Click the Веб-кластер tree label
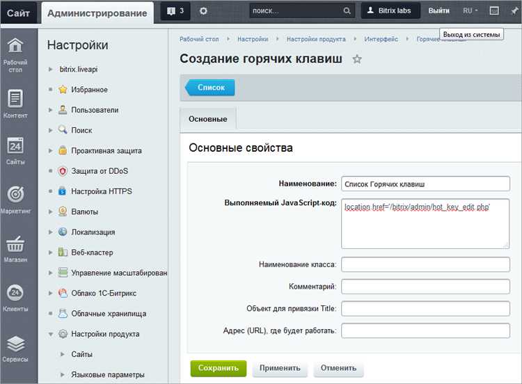This screenshot has height=384, width=522. (92, 253)
